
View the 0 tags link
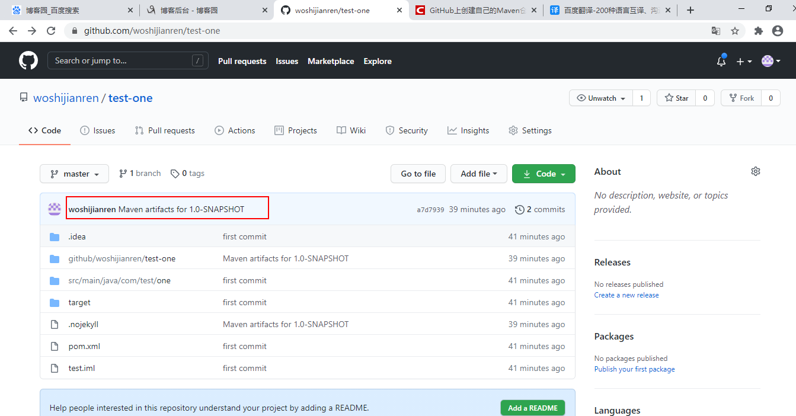[187, 174]
